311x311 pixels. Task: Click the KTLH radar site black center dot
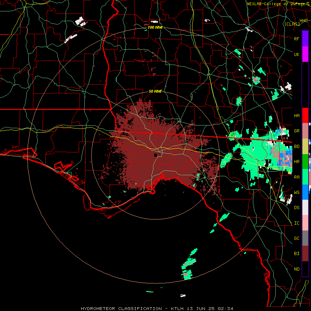tap(156, 155)
